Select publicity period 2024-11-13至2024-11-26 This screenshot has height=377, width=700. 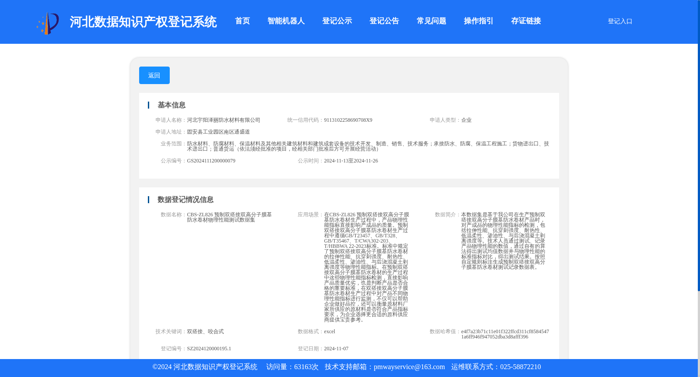[x=351, y=161]
